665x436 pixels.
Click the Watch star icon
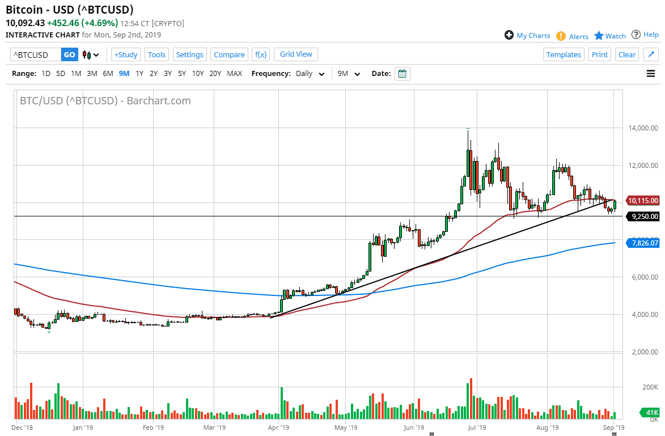click(598, 35)
